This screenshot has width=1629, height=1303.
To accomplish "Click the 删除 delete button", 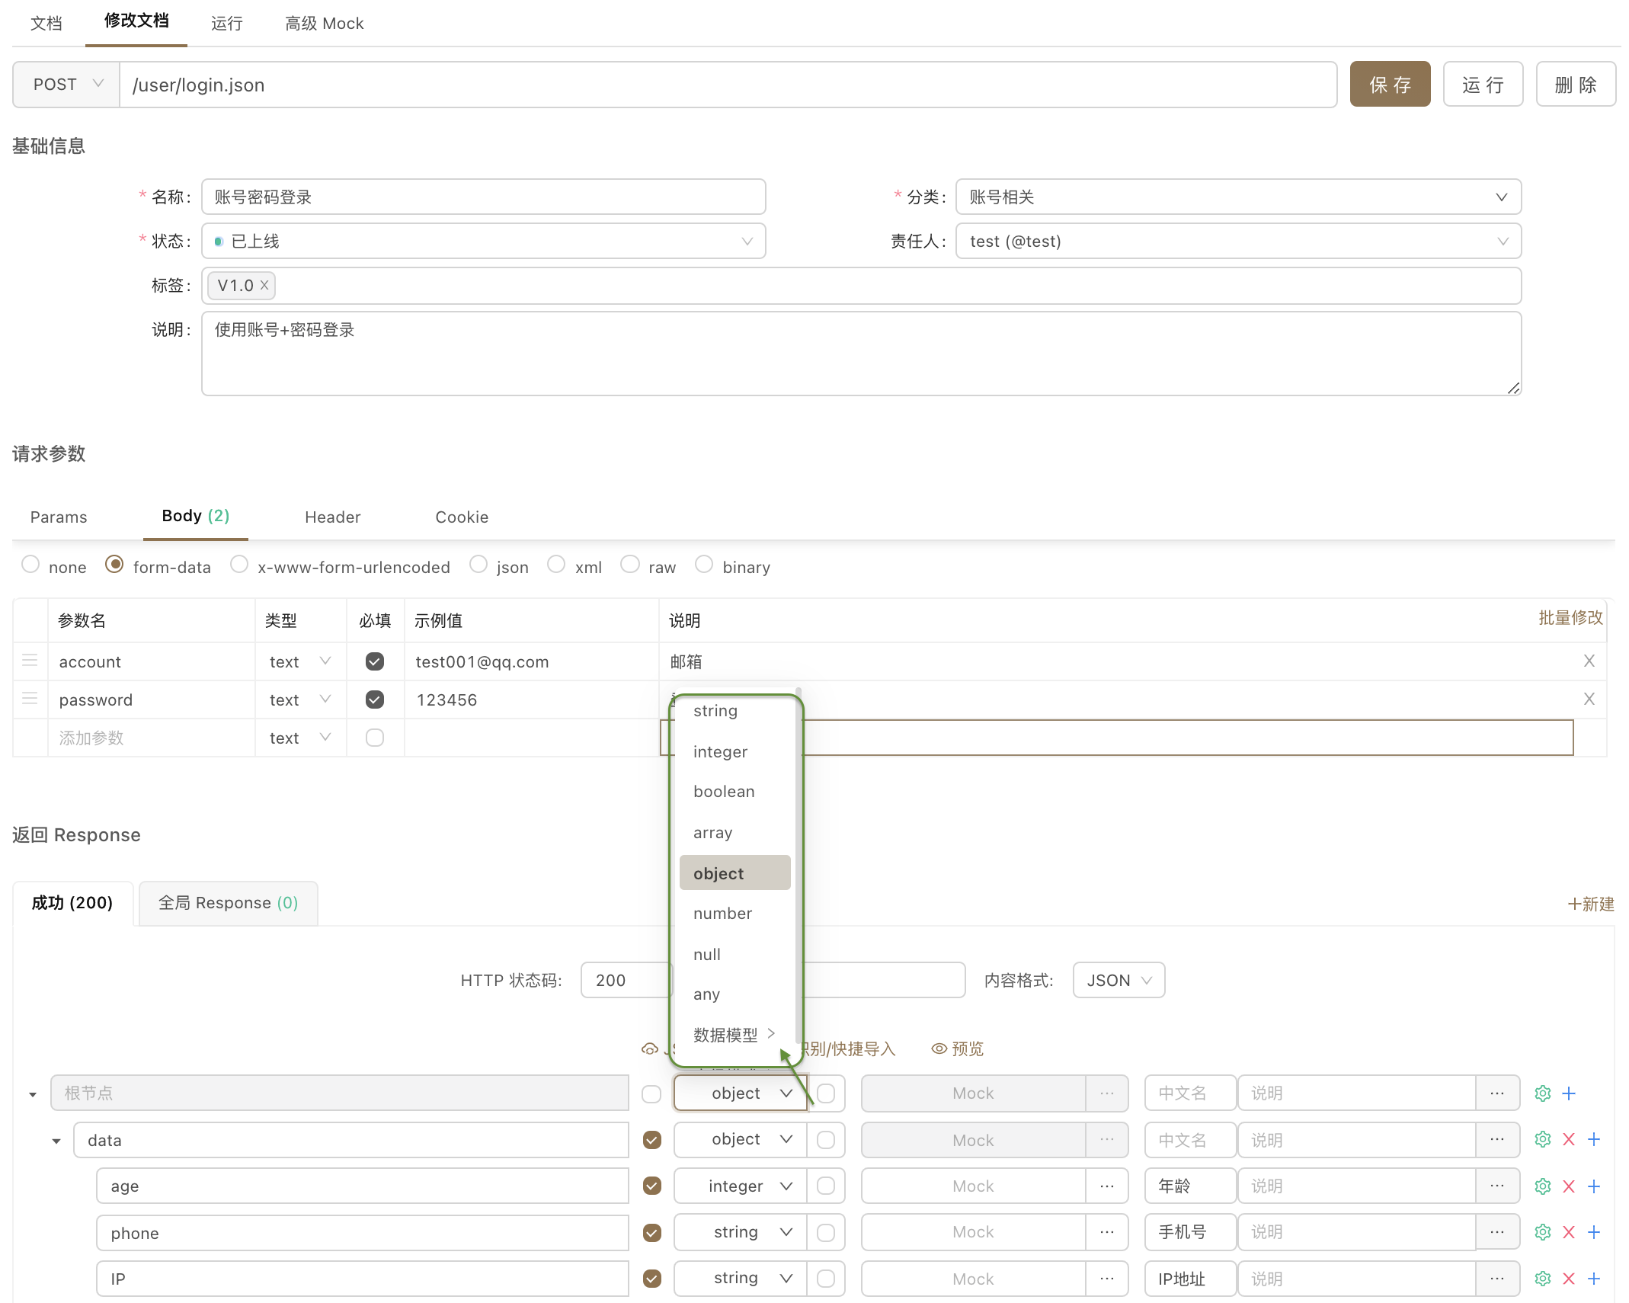I will pyautogui.click(x=1576, y=85).
